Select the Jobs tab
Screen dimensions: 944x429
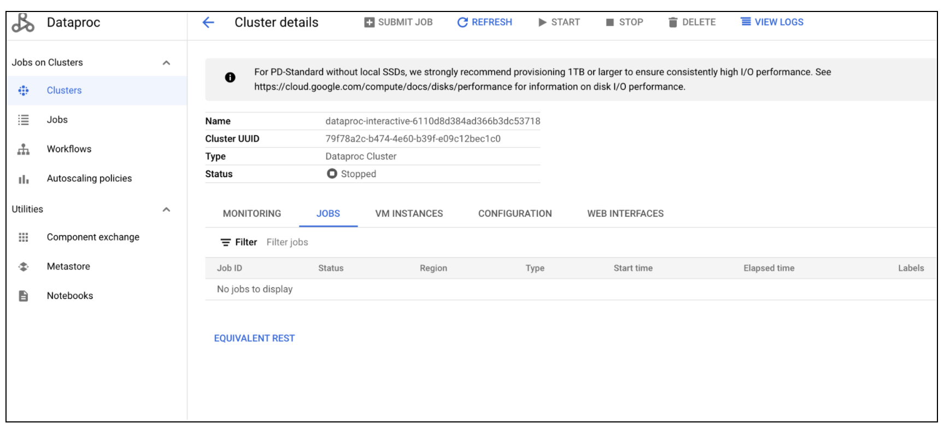(328, 213)
